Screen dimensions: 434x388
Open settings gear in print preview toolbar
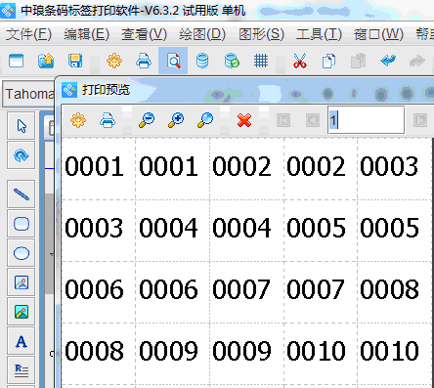point(78,120)
